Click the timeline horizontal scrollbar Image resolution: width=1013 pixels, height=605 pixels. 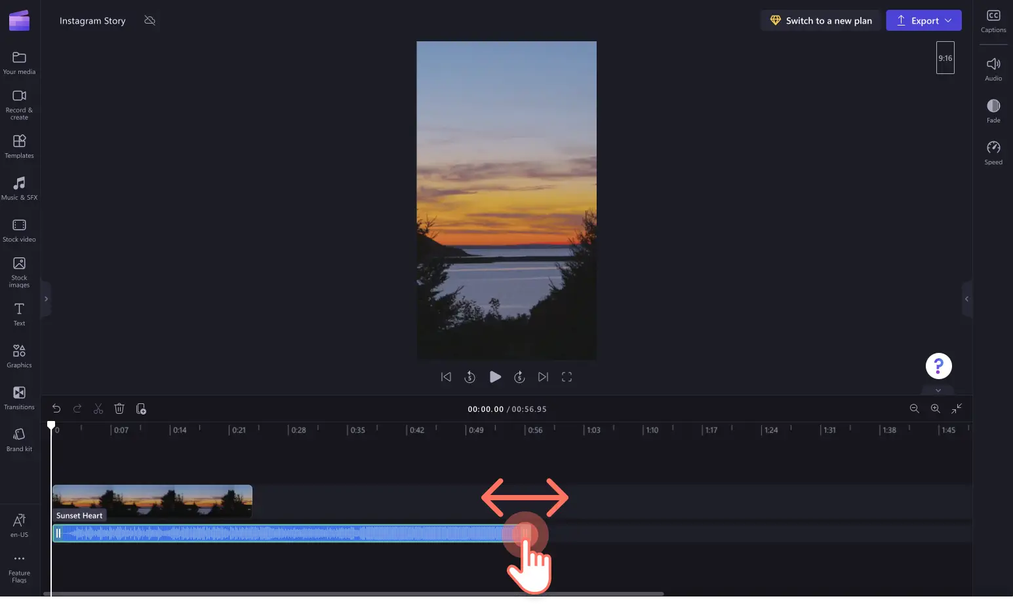tap(353, 594)
